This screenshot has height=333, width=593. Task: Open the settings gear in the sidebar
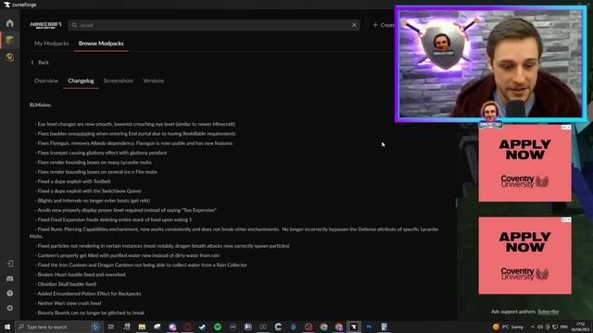click(x=10, y=308)
